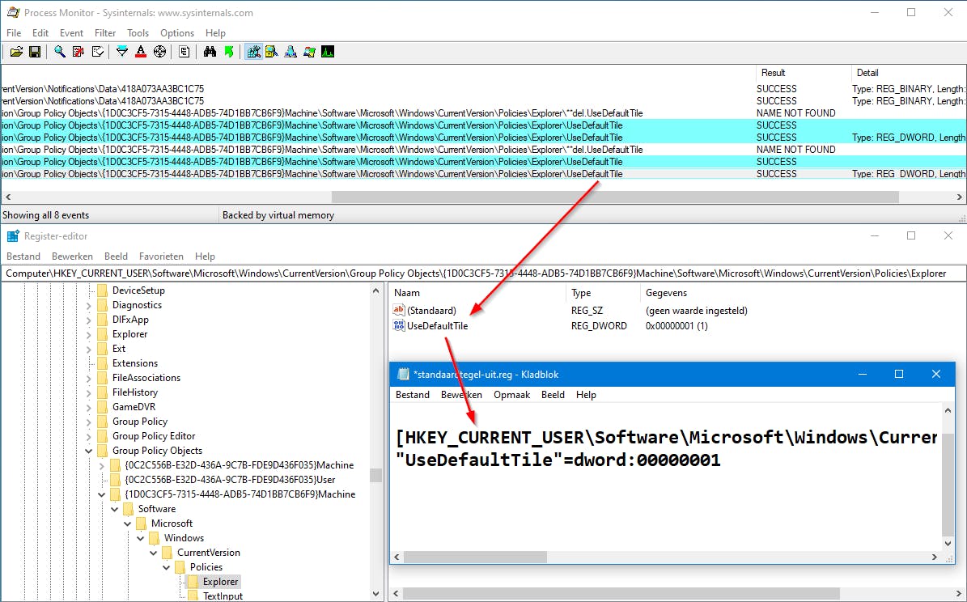Collapse the Policies key in the tree
The image size is (967, 602).
coord(167,567)
